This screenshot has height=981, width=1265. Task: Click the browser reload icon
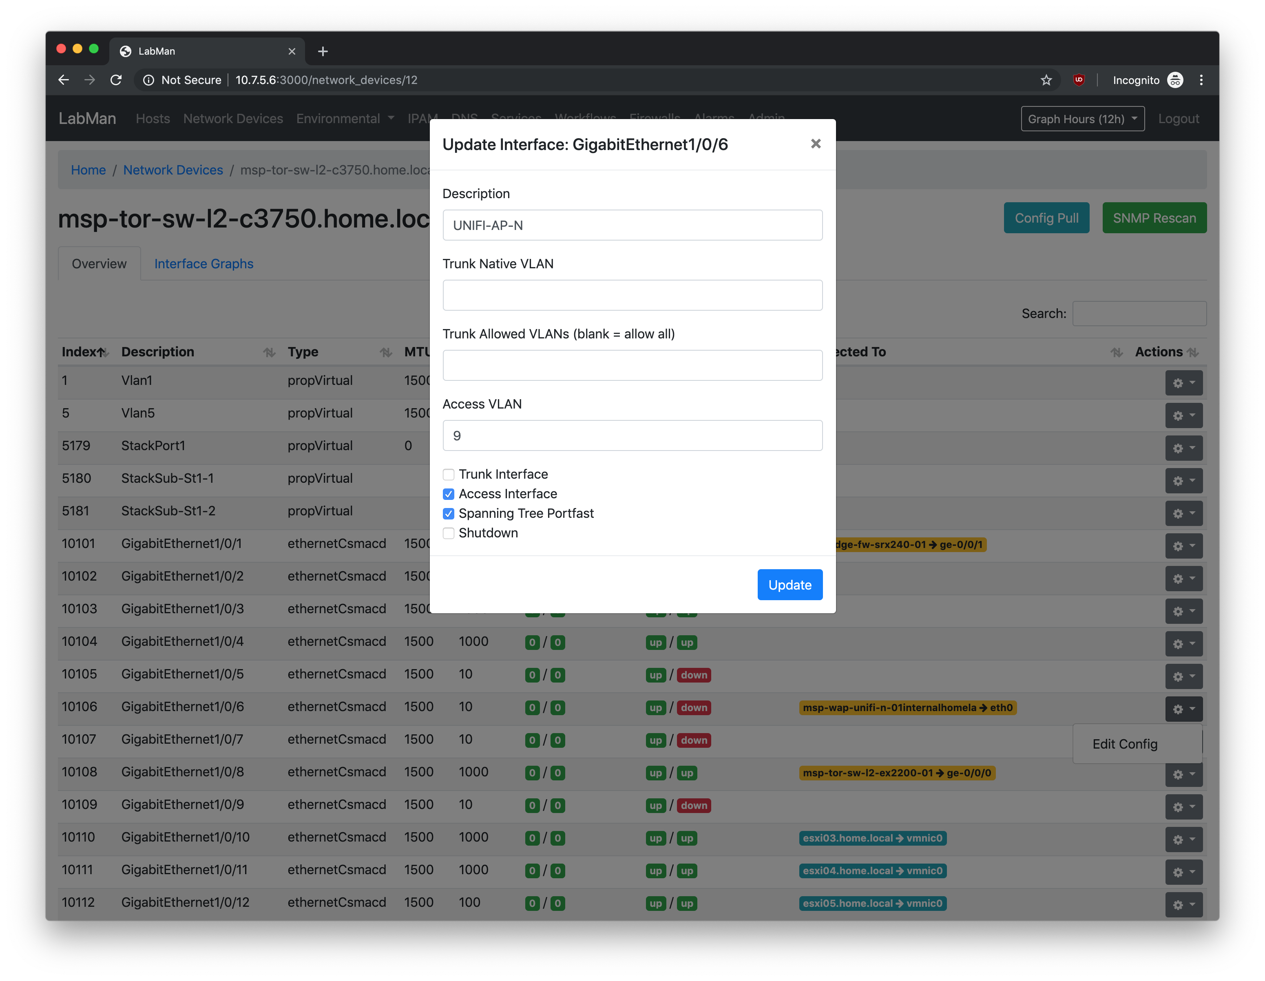[x=116, y=80]
